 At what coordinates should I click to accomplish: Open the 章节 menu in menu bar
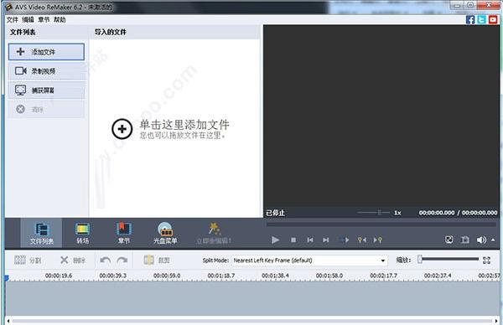(44, 20)
